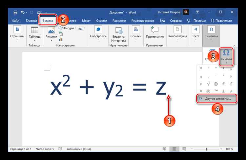Click the Символ omega button

(x=226, y=56)
